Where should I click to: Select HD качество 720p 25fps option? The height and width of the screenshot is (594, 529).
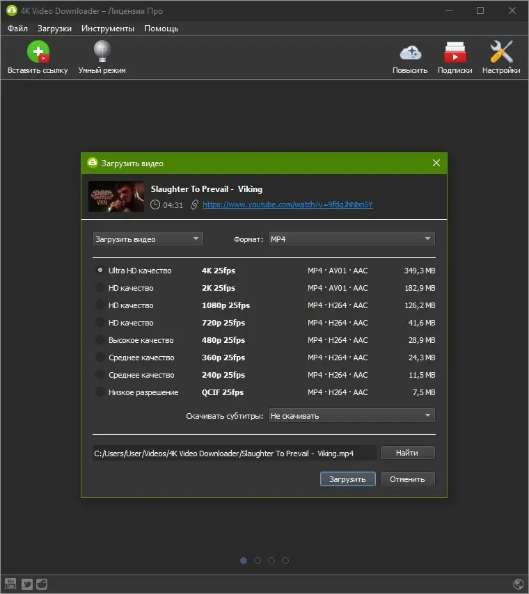(x=100, y=322)
